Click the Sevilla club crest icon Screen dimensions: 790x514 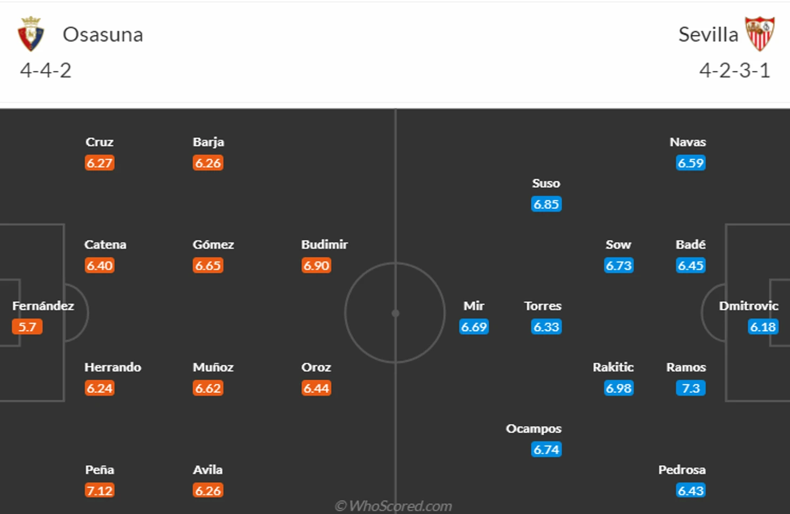click(x=760, y=34)
